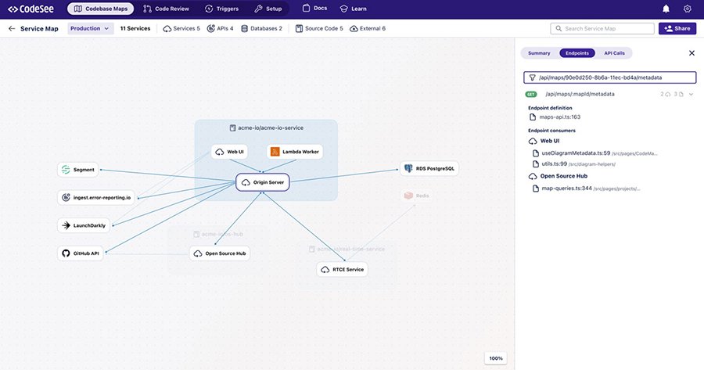
Task: Select the Origin Server node
Action: [263, 182]
